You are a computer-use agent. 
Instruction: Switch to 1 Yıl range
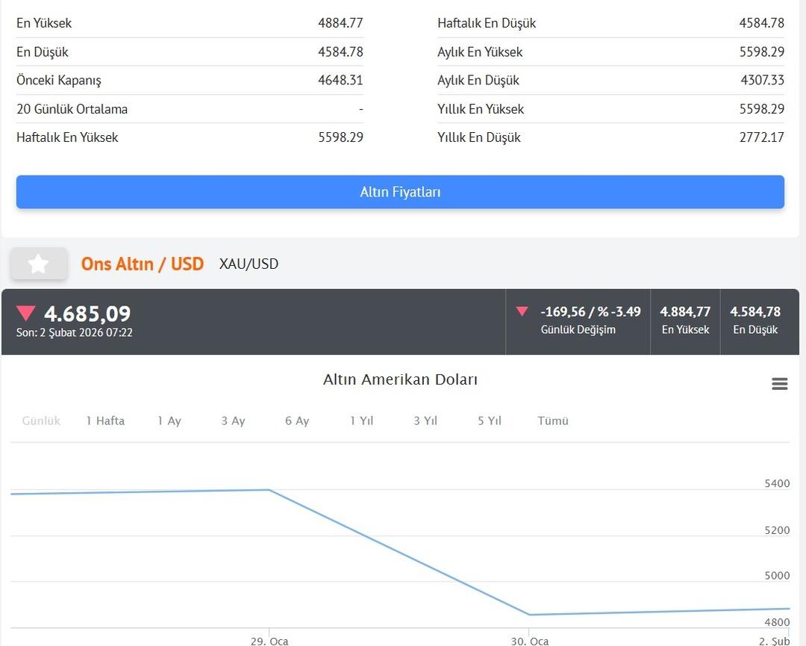pos(361,421)
